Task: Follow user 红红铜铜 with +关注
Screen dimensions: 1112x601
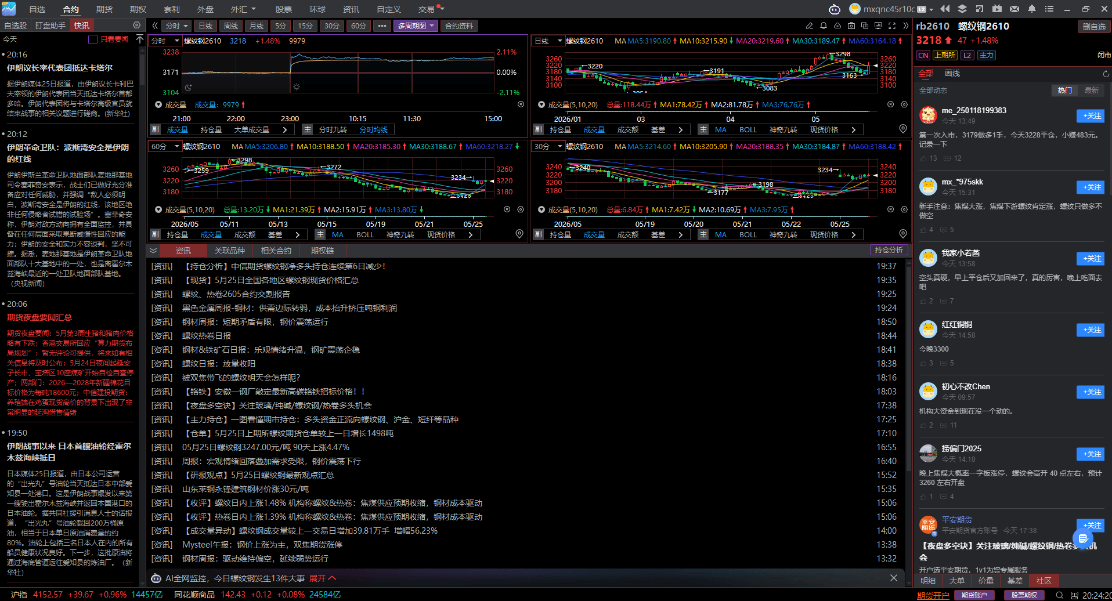Action: [x=1090, y=330]
